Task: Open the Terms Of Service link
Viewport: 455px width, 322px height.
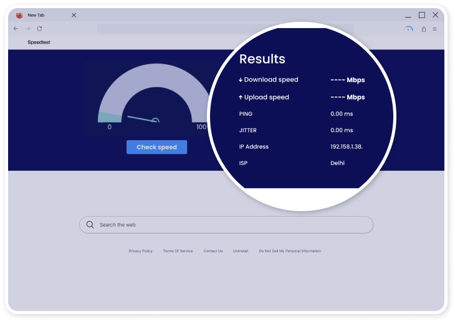Action: coord(178,251)
